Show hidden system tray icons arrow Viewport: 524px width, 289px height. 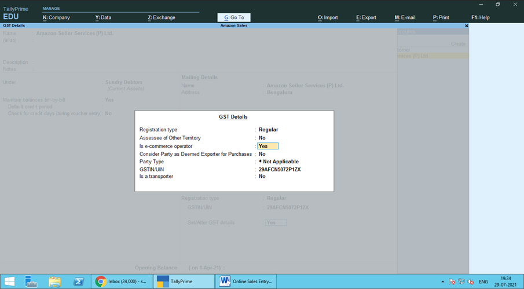(443, 281)
